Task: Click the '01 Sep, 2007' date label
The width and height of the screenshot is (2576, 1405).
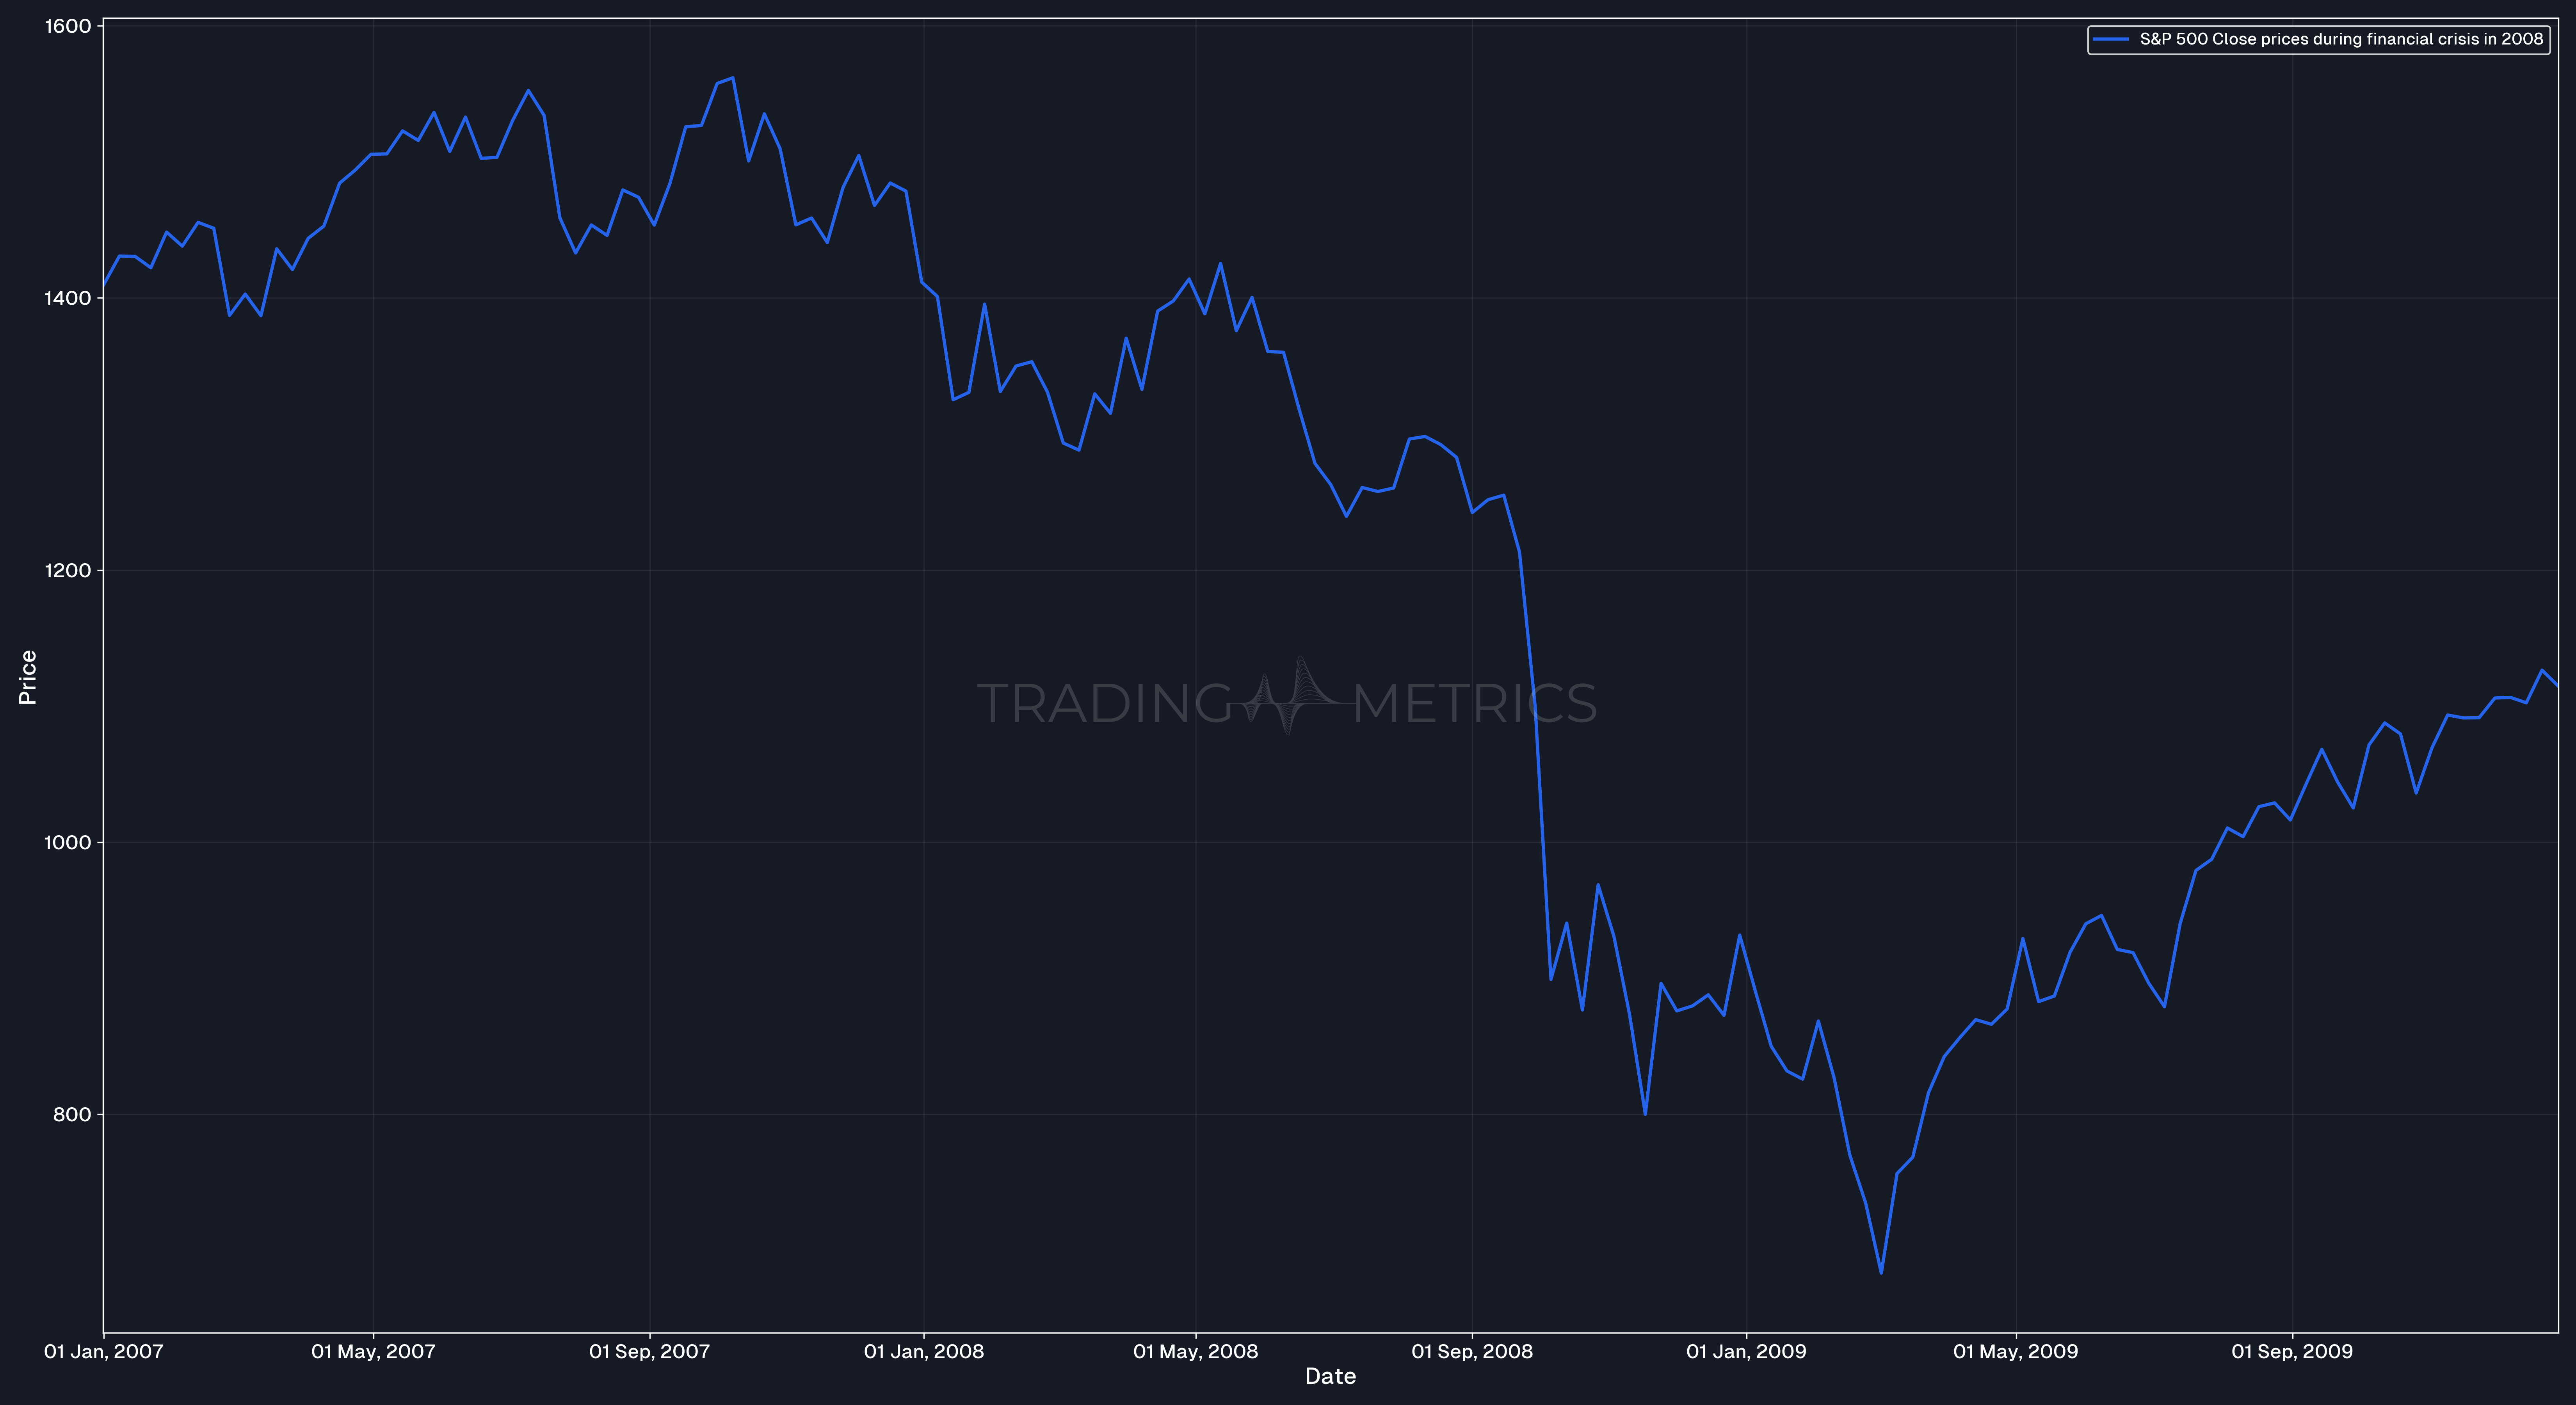Action: point(649,1351)
